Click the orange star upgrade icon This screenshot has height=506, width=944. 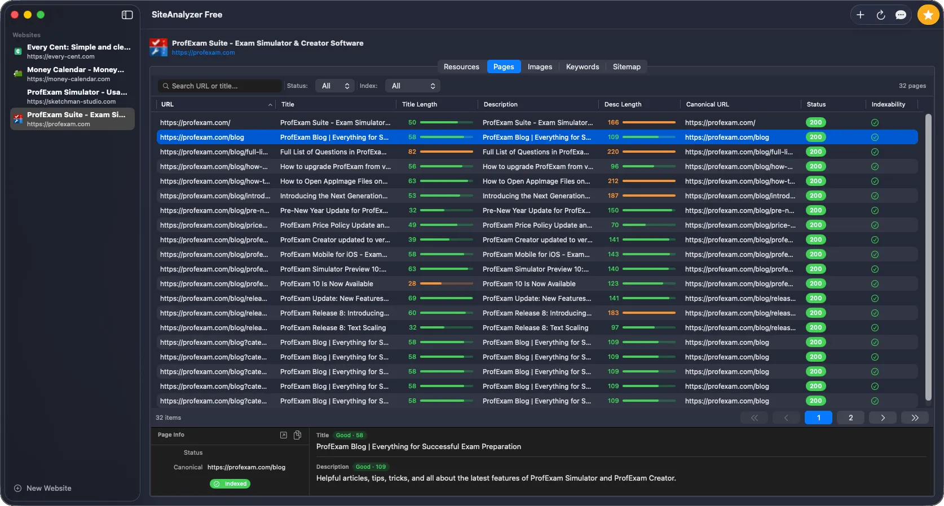[928, 15]
